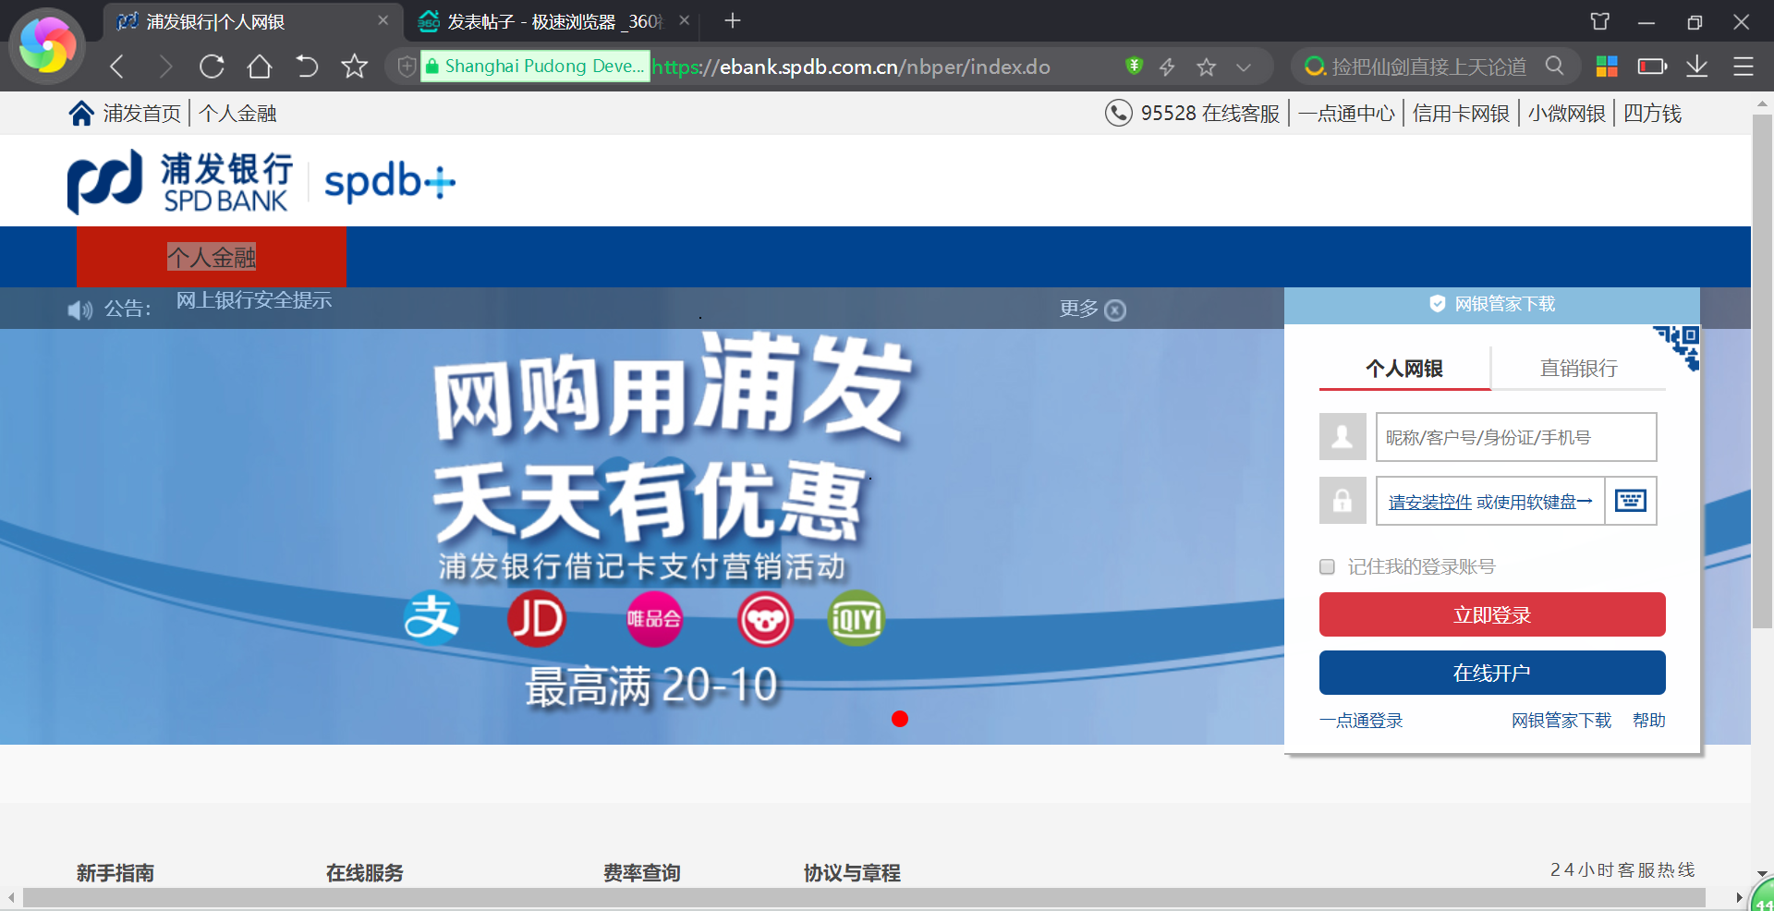Click the skin shirt icon in title bar
The image size is (1774, 911).
(x=1600, y=21)
